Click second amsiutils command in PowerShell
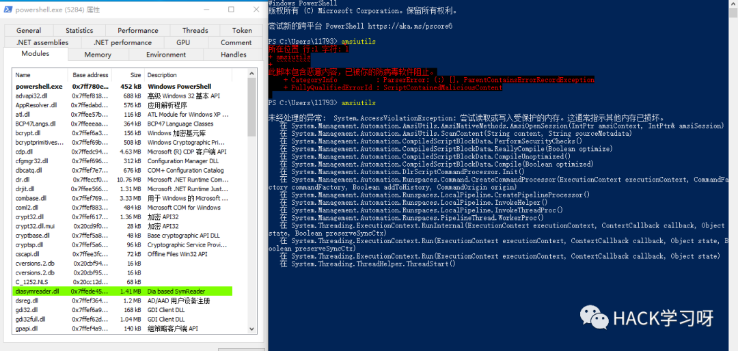Image resolution: width=738 pixels, height=351 pixels. pos(359,102)
